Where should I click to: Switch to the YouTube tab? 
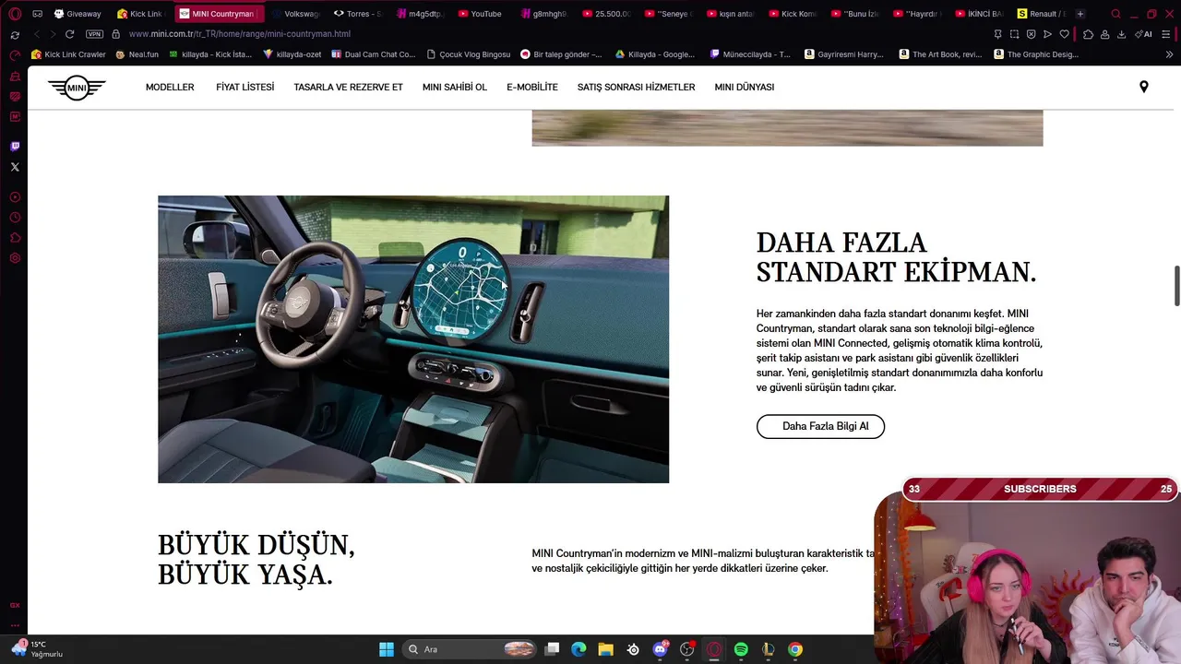click(x=481, y=14)
